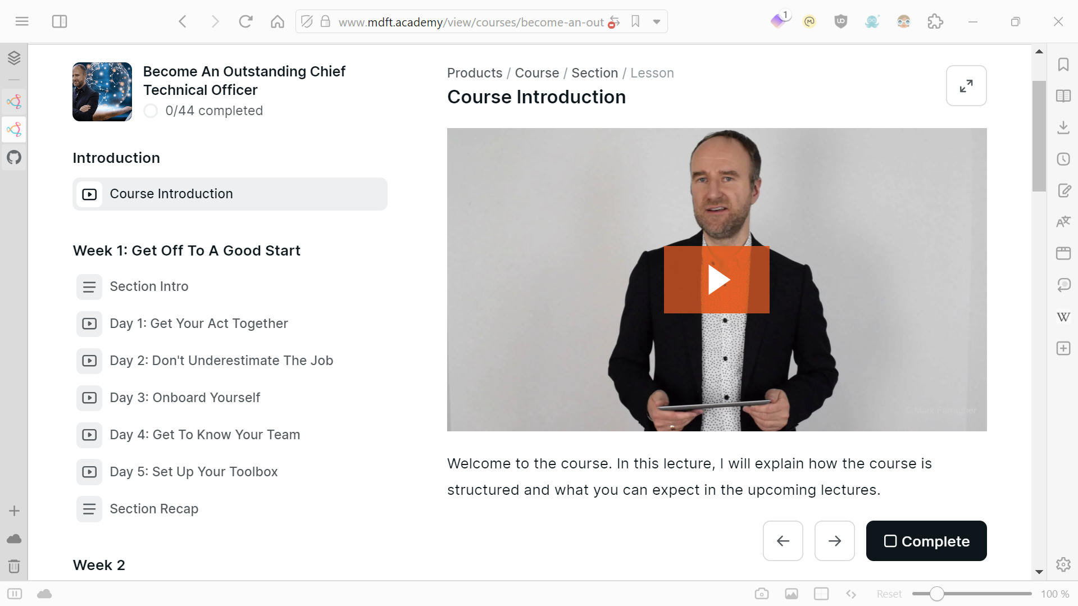1078x606 pixels.
Task: Open the main hamburger menu
Action: pos(22,22)
